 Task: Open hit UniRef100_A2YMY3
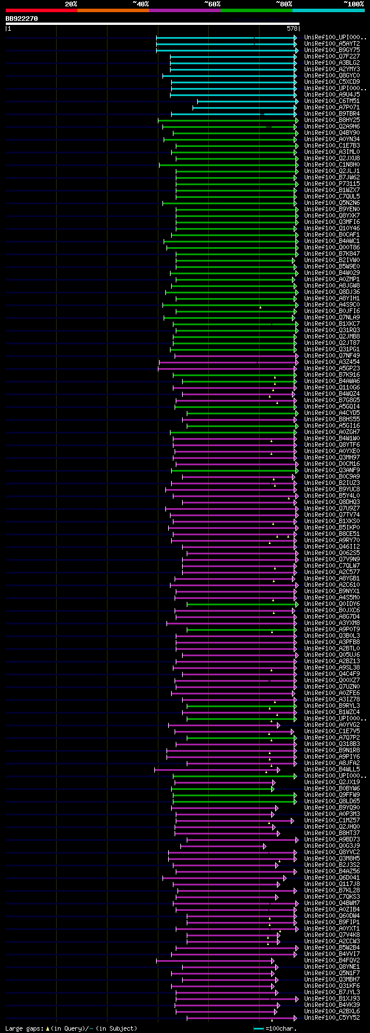click(332, 69)
